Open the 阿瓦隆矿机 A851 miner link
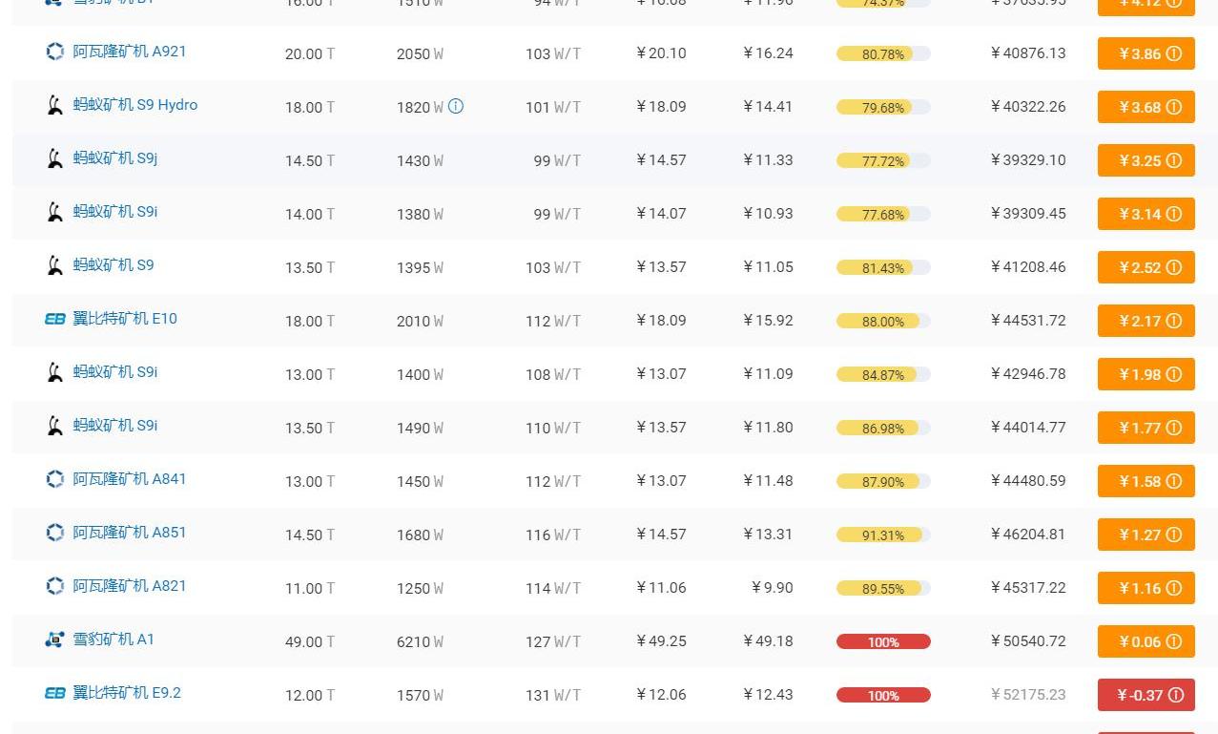The image size is (1218, 734). tap(130, 533)
